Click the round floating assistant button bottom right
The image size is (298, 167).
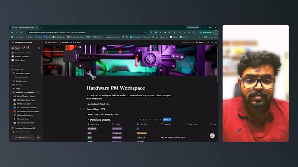pos(212,135)
